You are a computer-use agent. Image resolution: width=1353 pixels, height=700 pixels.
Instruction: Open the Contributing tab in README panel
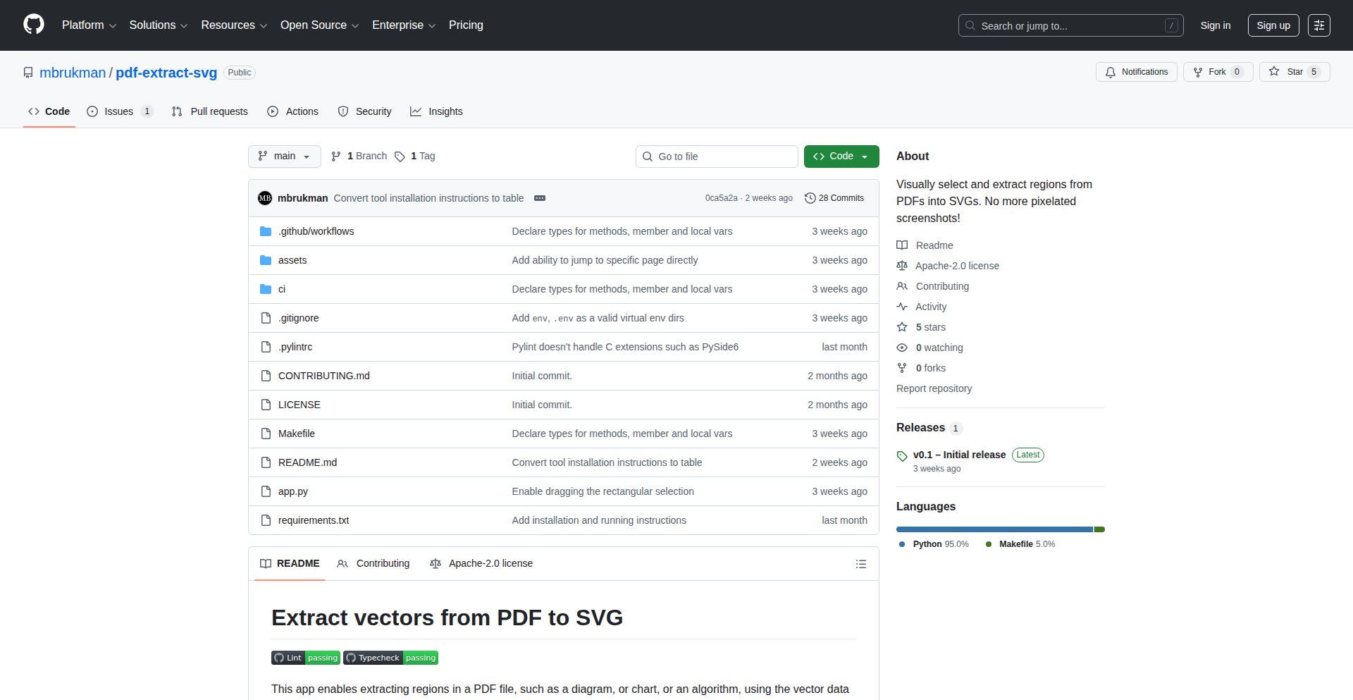[x=373, y=564]
